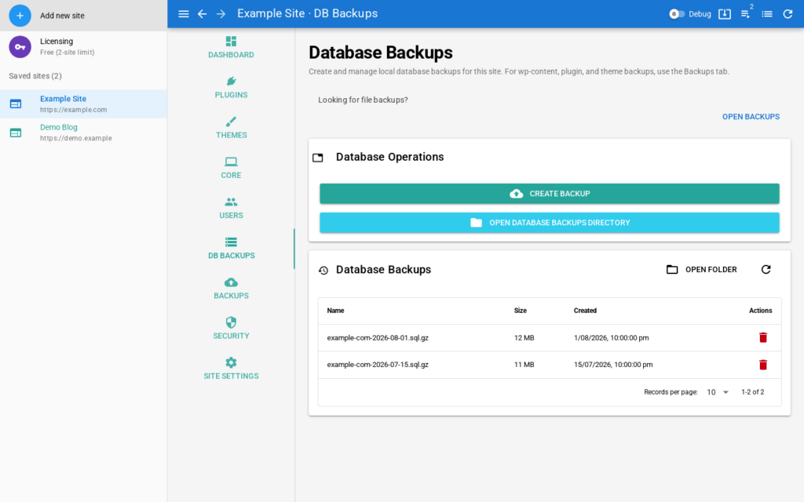Viewport: 804px width, 502px height.
Task: Go to the Security tab
Action: coord(231,329)
